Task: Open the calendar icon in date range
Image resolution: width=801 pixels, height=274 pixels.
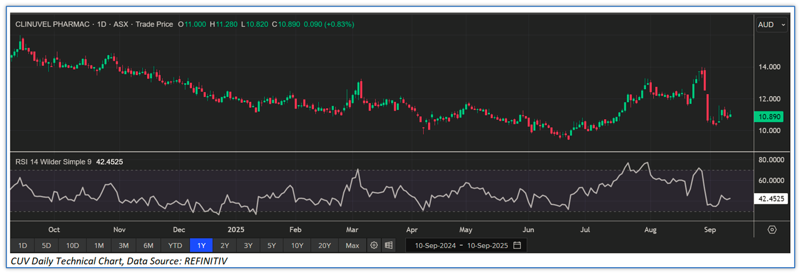Action: pyautogui.click(x=517, y=245)
